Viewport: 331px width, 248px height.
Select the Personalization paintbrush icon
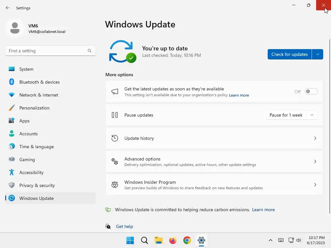pos(12,108)
